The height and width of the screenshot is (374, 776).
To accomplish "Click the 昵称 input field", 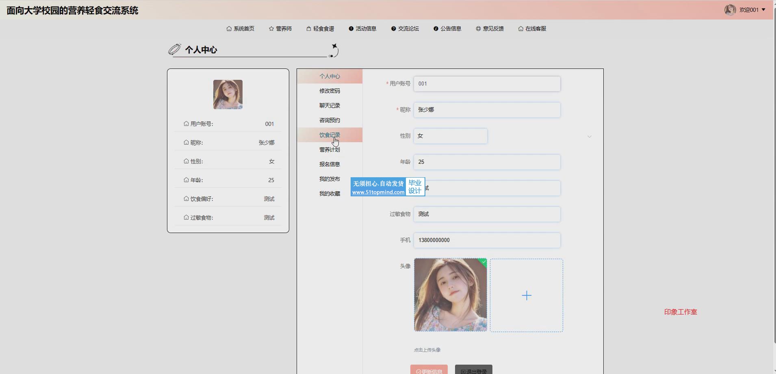I will (x=487, y=110).
